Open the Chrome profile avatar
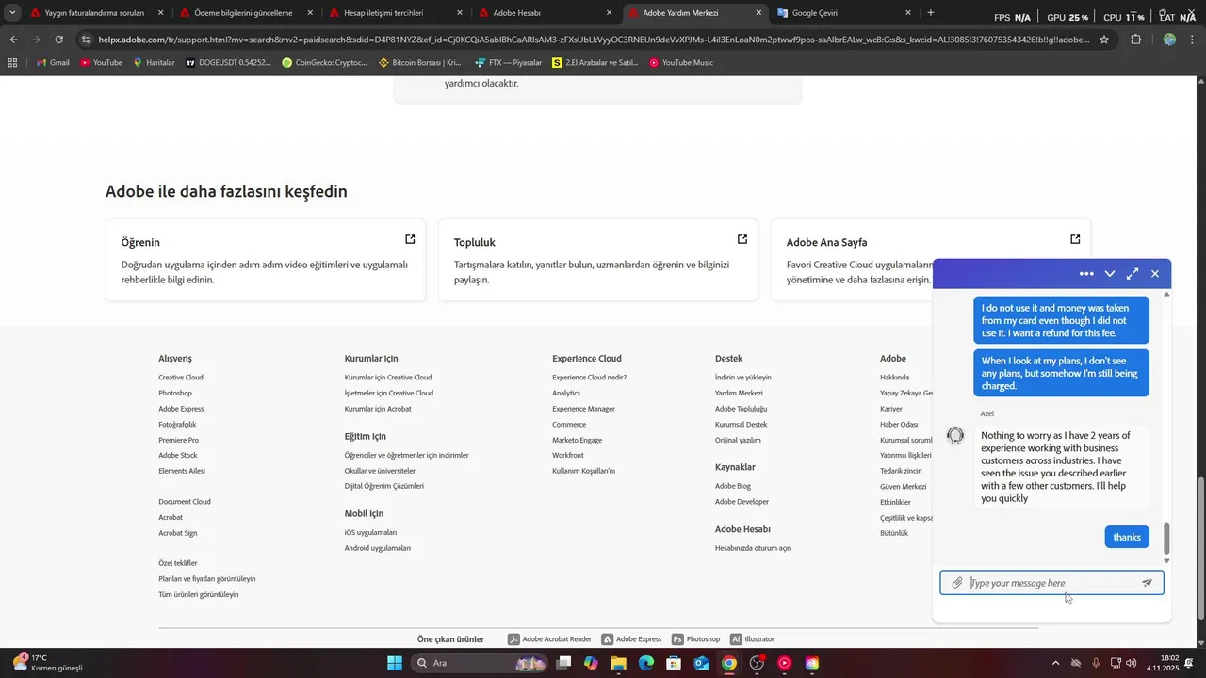Image resolution: width=1206 pixels, height=678 pixels. (x=1169, y=40)
